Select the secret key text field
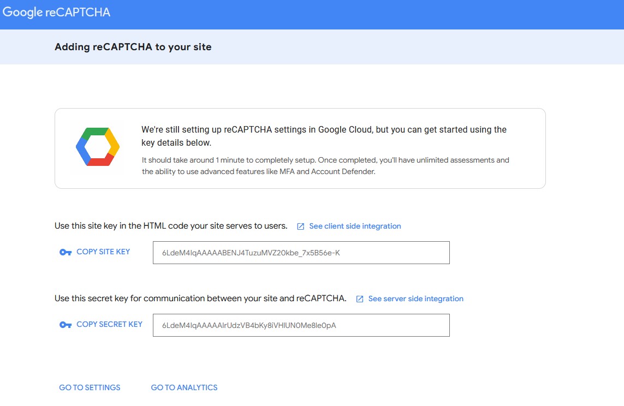Viewport: 624px width, 406px height. (301, 325)
